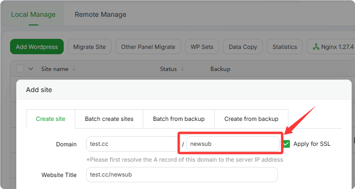Viewport: 355px width, 189px height.
Task: Click the subdirectory field containing newsub
Action: pos(233,144)
